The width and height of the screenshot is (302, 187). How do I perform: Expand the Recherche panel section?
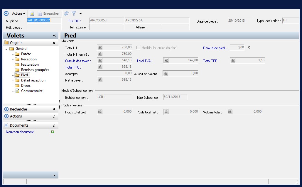[54, 109]
